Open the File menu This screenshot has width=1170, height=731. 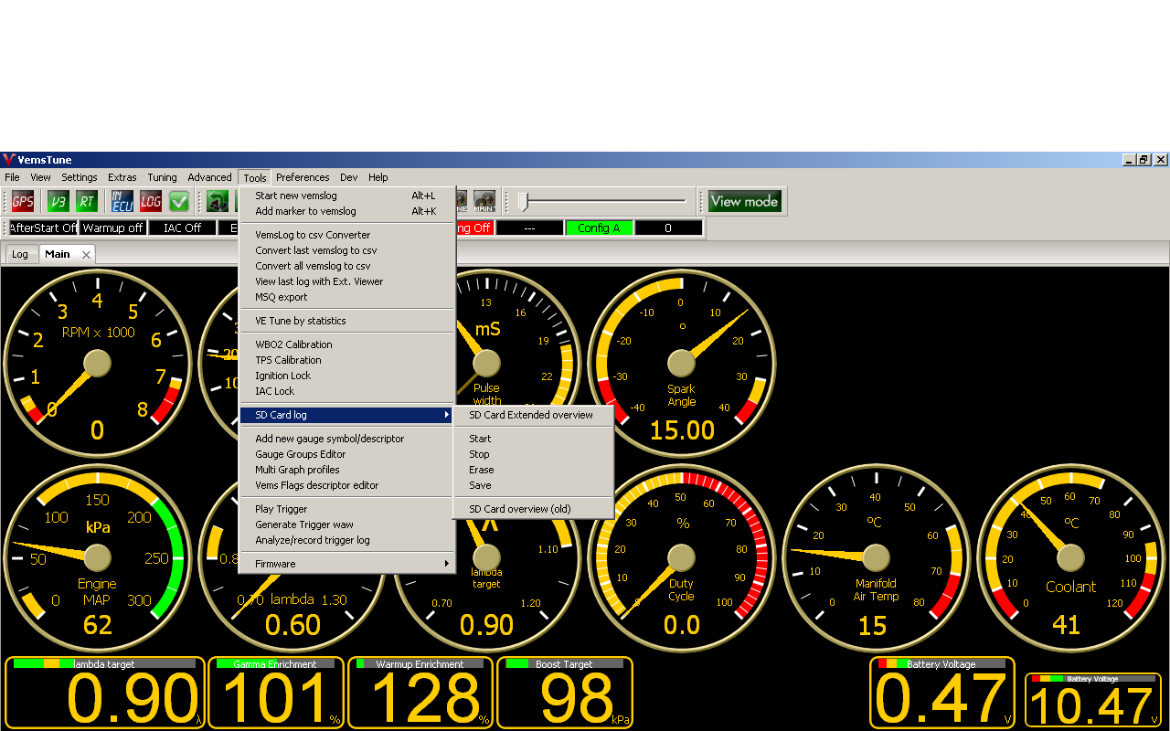12,177
